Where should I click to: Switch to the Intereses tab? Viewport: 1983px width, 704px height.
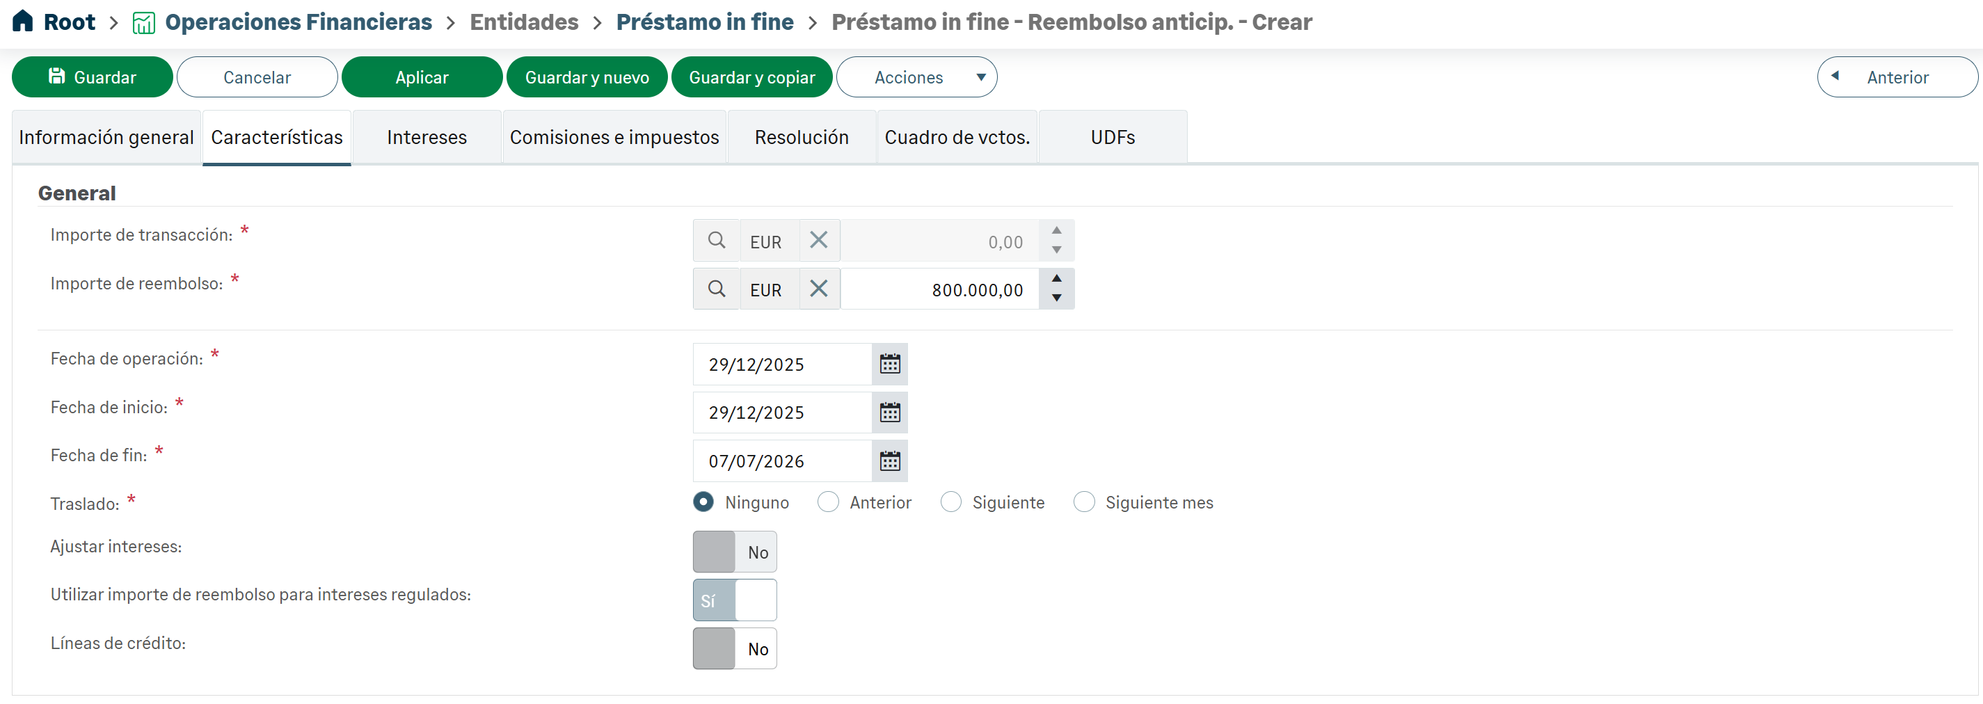(427, 137)
